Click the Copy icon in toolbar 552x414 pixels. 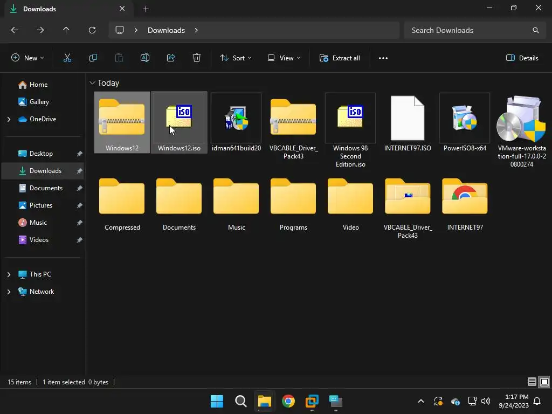pos(93,58)
